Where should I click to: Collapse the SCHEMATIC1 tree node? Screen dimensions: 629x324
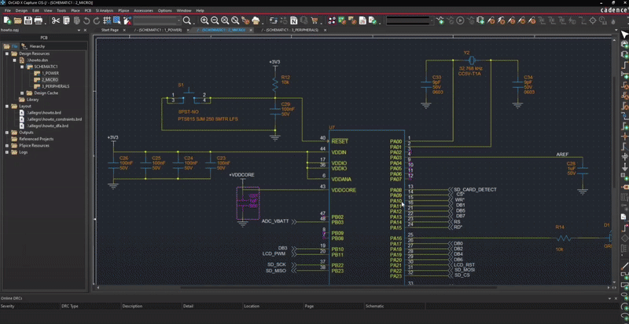(23, 67)
